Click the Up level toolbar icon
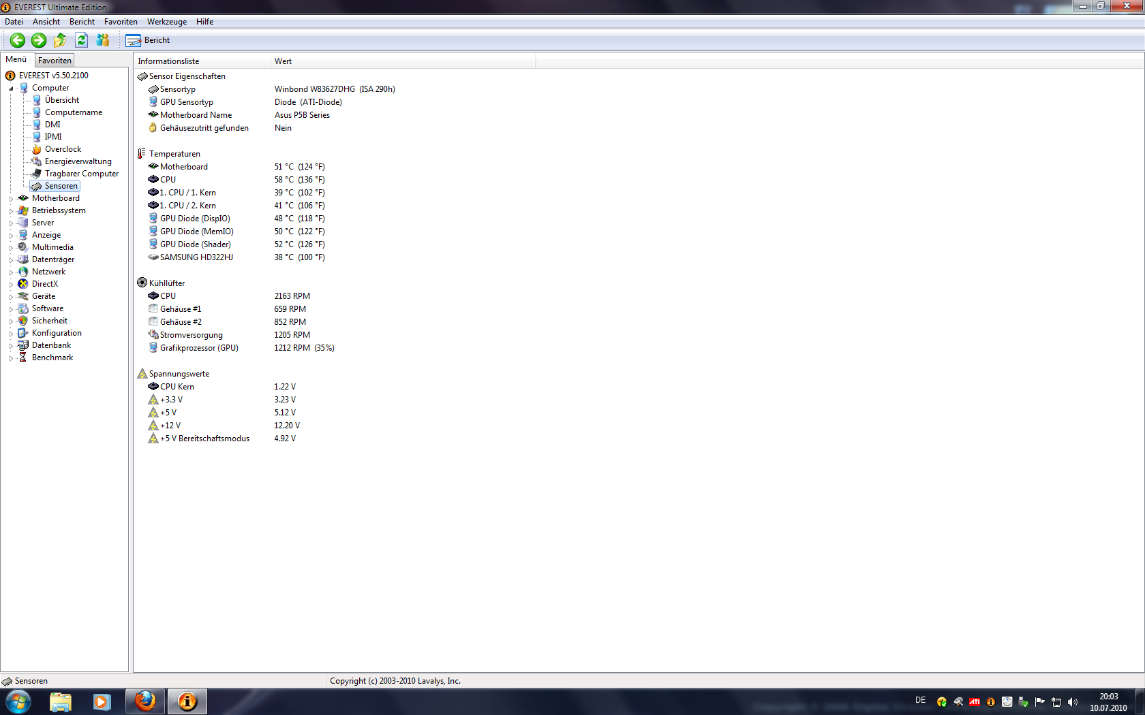 [60, 40]
